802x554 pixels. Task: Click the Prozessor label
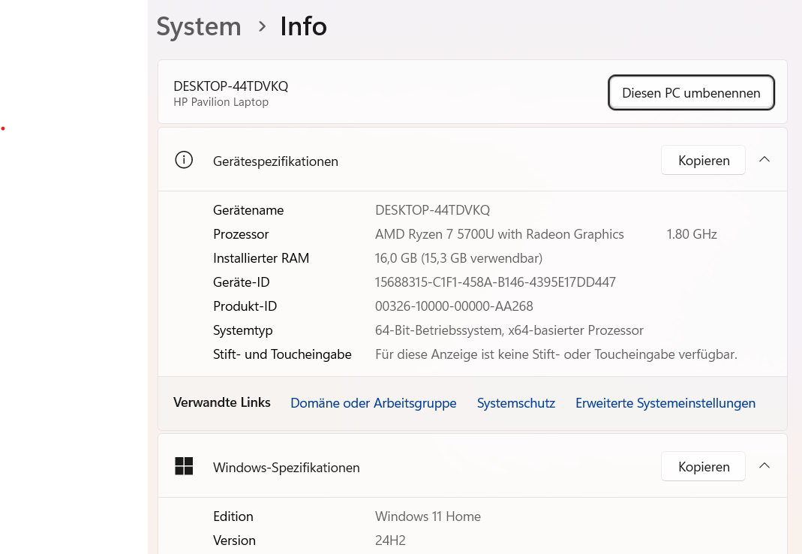[x=241, y=234]
